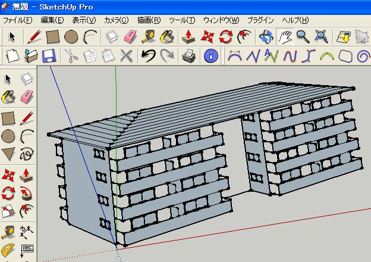Click the Open file folder icon
Image resolution: width=371 pixels, height=262 pixels.
pos(31,56)
